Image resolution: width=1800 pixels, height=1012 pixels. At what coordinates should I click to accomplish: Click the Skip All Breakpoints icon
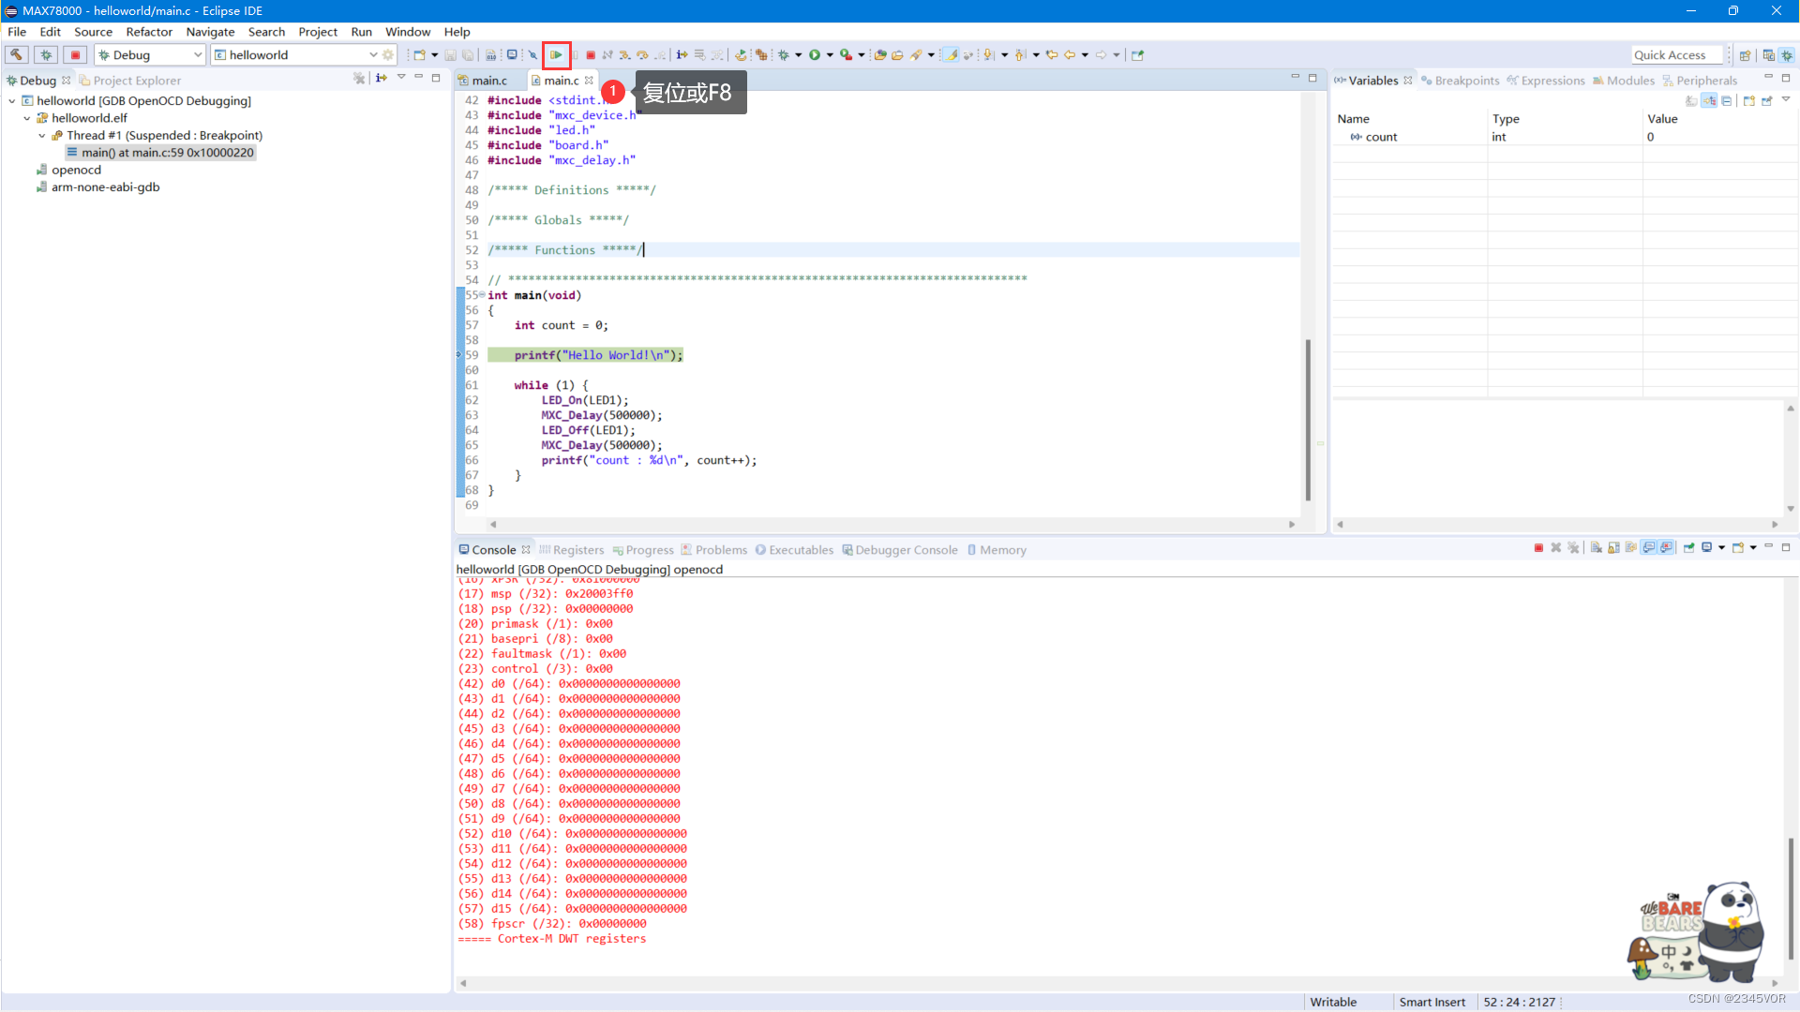(x=532, y=55)
